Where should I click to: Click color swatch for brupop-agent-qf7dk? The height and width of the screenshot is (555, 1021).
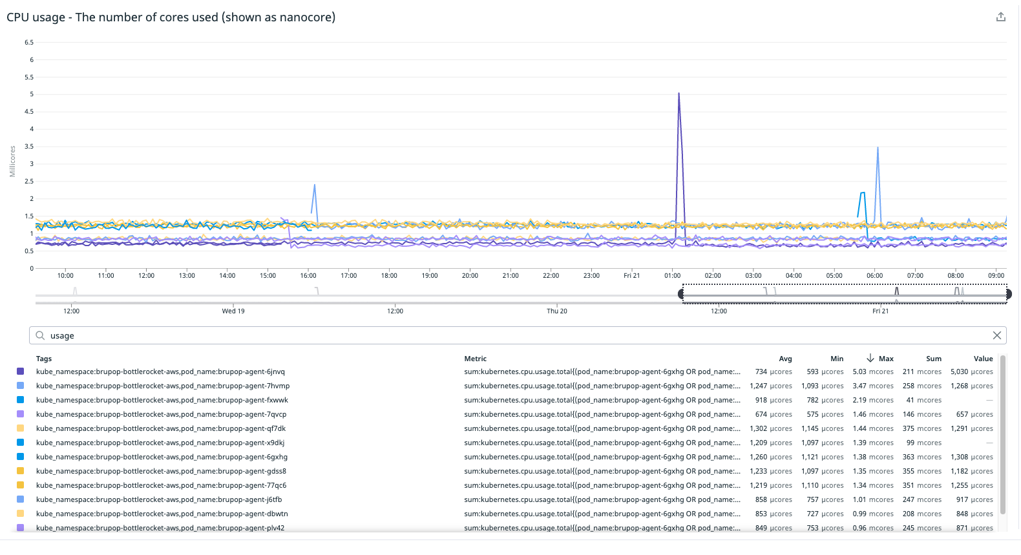click(21, 428)
